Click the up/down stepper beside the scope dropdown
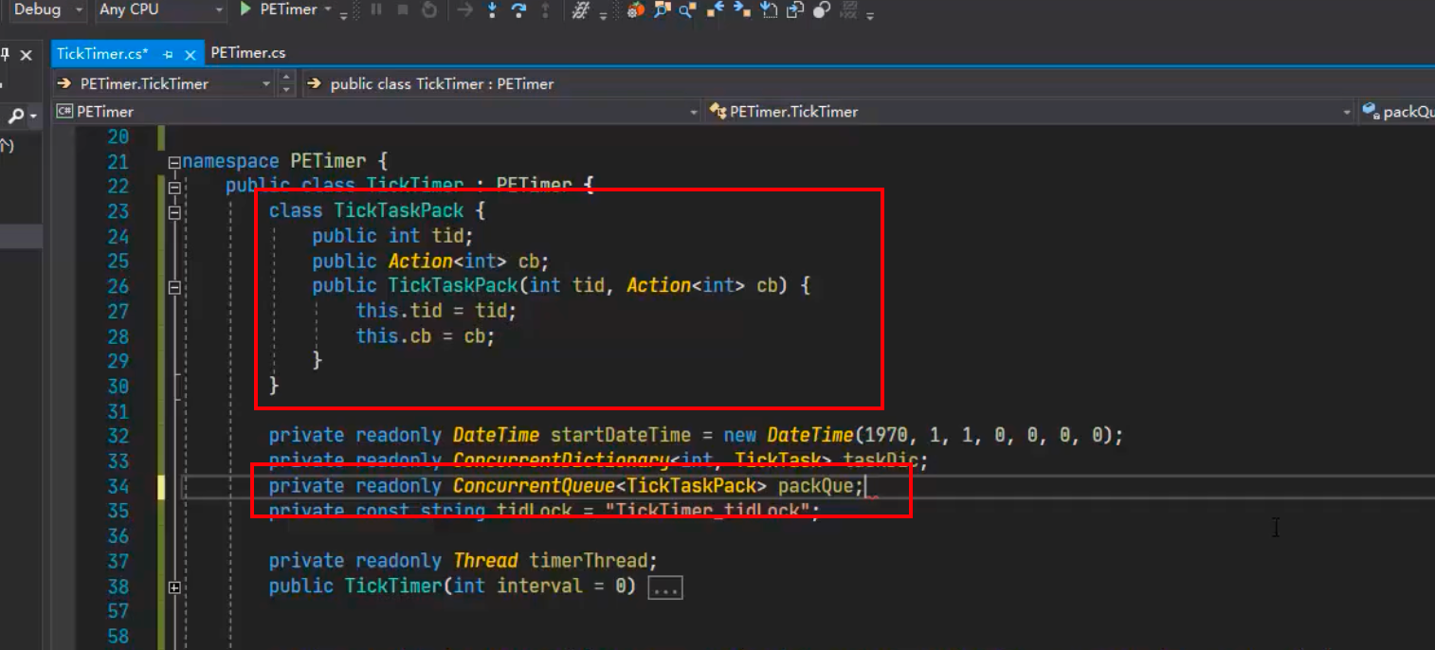 pos(287,83)
